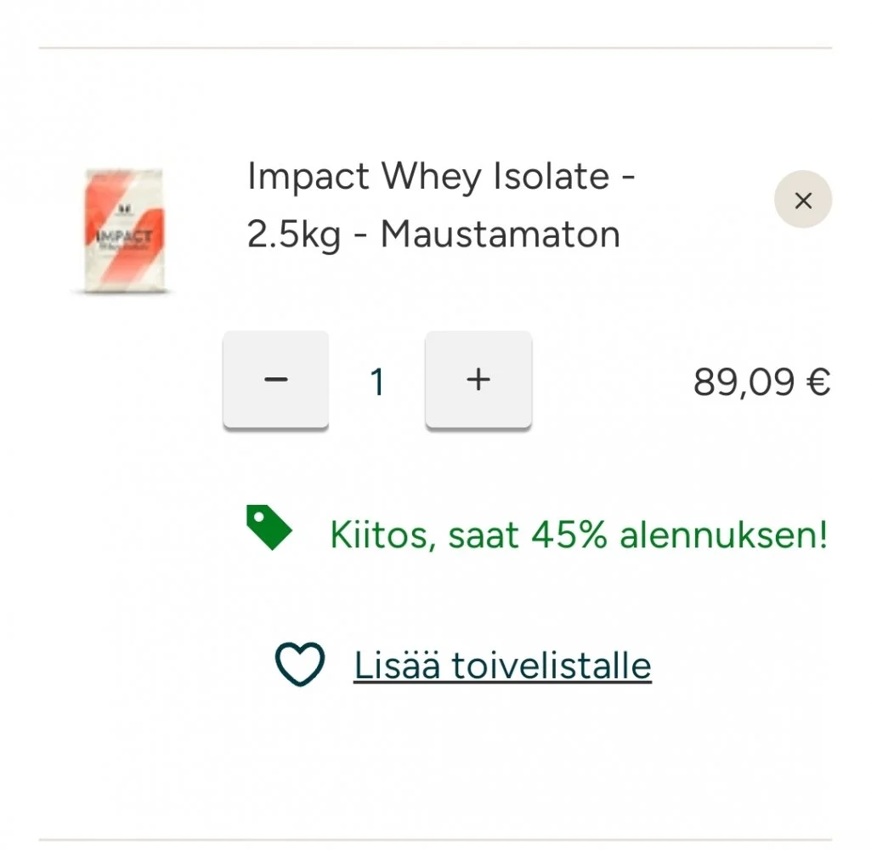
Task: Click the green discount tag icon
Action: click(x=269, y=528)
